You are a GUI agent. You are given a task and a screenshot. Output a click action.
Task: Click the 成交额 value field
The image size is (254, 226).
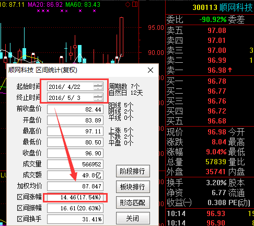point(75,175)
